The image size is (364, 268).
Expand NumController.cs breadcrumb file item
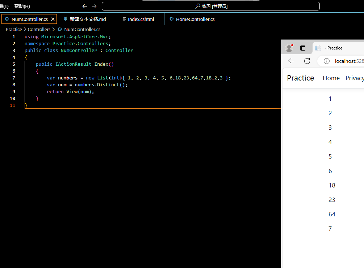pyautogui.click(x=82, y=29)
